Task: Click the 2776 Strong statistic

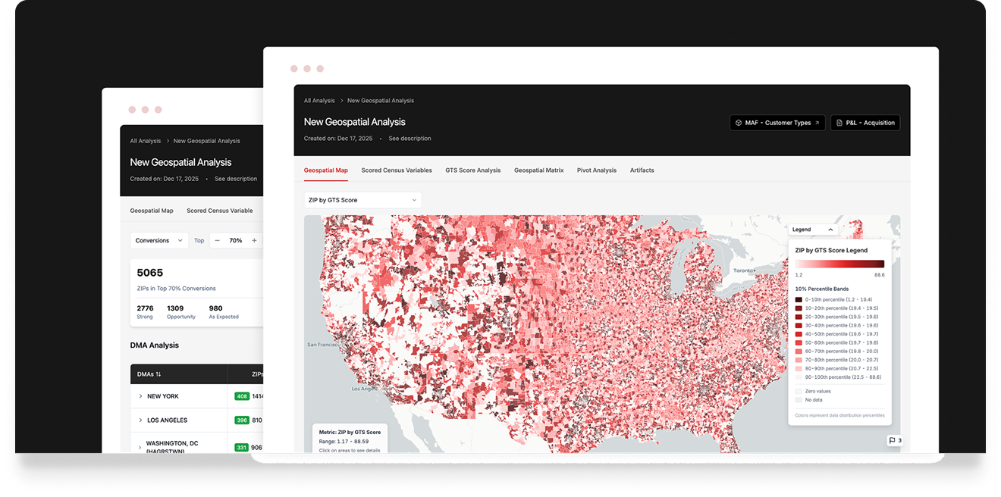Action: click(146, 312)
